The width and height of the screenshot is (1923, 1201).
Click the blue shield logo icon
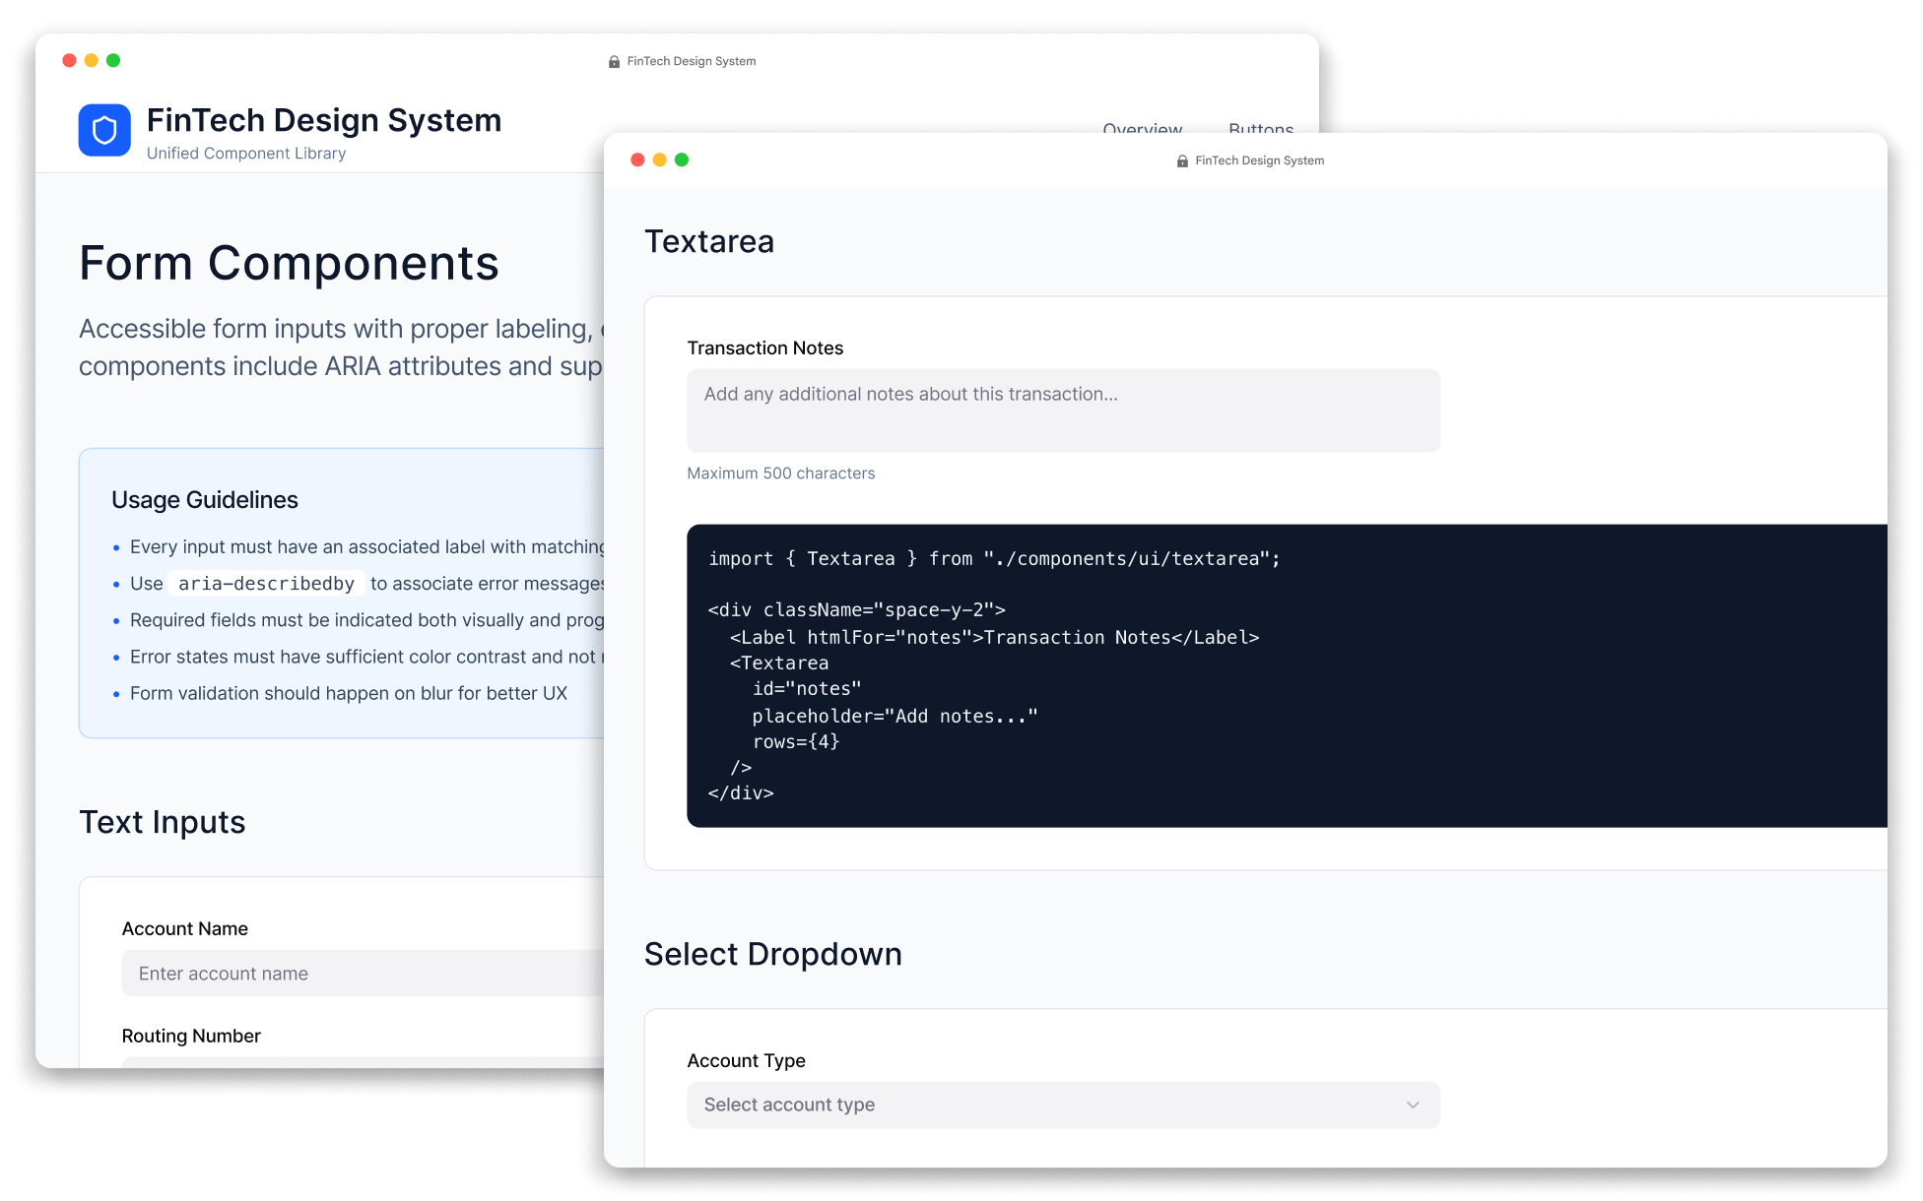pos(104,130)
